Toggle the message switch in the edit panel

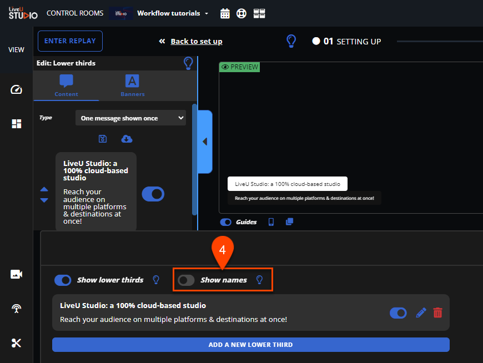(x=153, y=194)
